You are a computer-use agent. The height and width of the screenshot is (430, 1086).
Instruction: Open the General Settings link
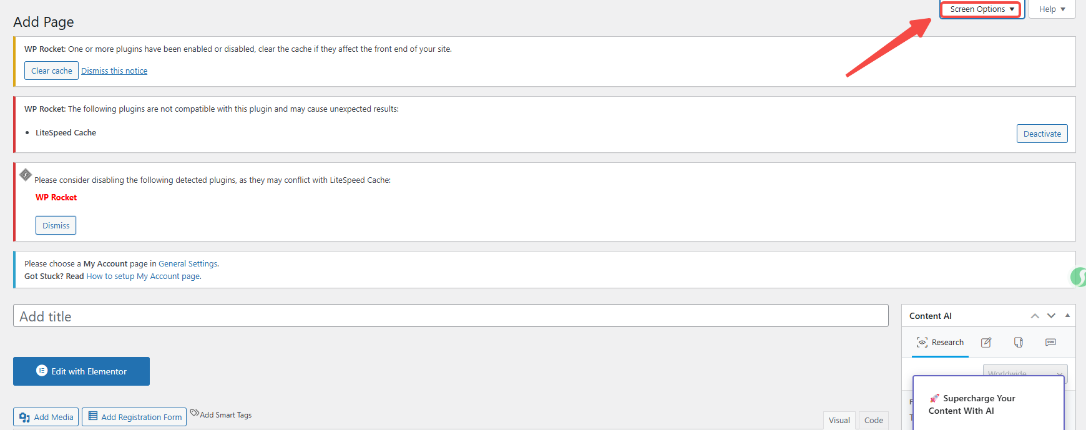pos(188,264)
